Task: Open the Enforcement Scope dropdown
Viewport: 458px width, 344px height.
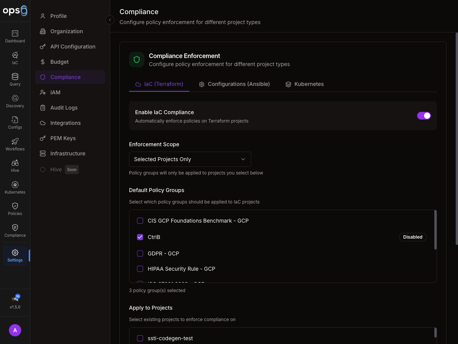Action: tap(190, 159)
